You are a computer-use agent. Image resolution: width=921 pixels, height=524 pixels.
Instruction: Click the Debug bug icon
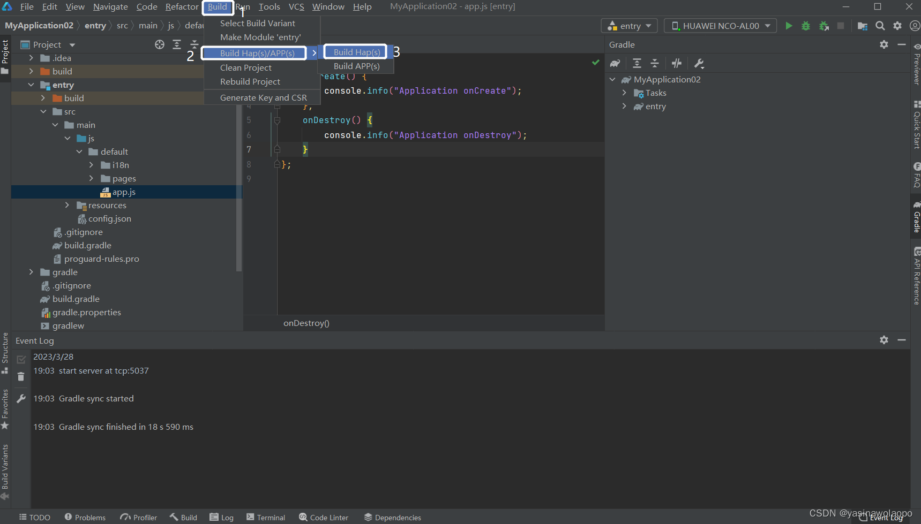pos(805,26)
